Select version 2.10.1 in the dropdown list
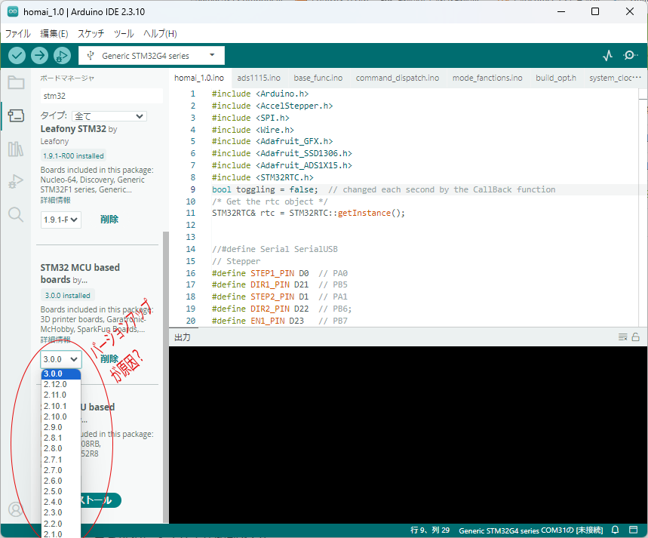 point(61,406)
